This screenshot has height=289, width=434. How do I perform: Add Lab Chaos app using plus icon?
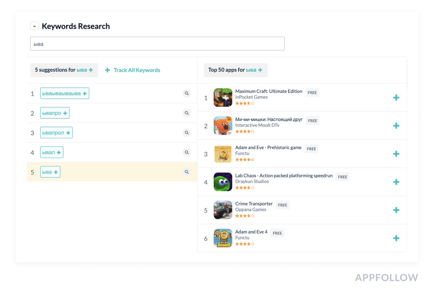(396, 182)
